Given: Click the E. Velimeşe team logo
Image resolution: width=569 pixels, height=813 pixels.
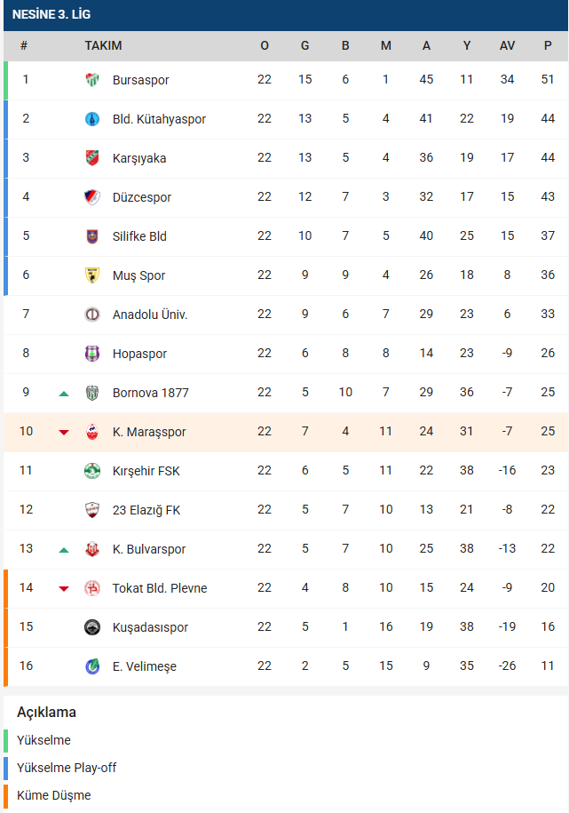Looking at the screenshot, I should coord(91,666).
